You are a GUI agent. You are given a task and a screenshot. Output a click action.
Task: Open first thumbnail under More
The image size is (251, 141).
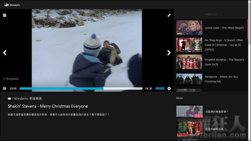coord(189,111)
